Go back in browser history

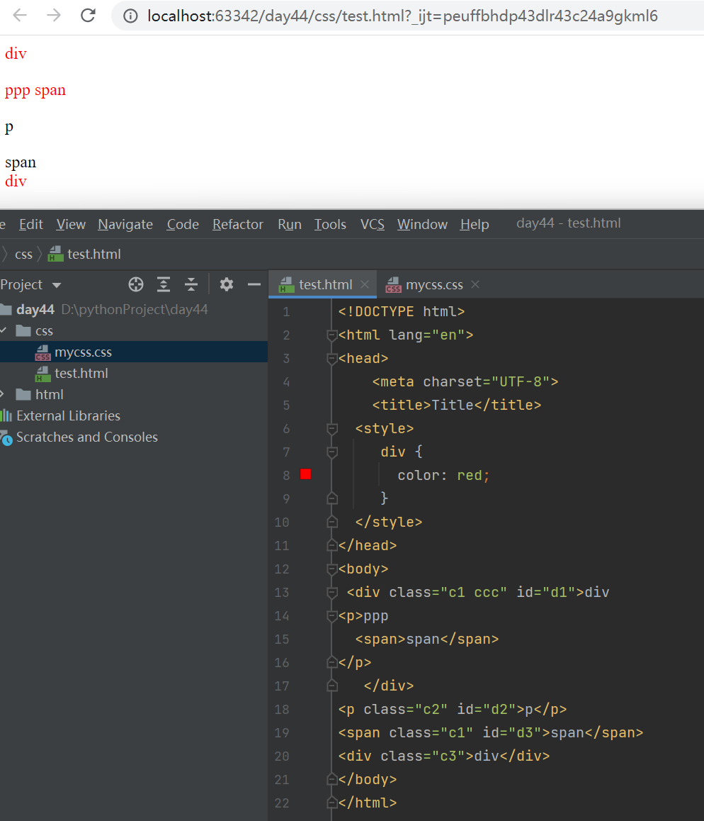(x=20, y=15)
